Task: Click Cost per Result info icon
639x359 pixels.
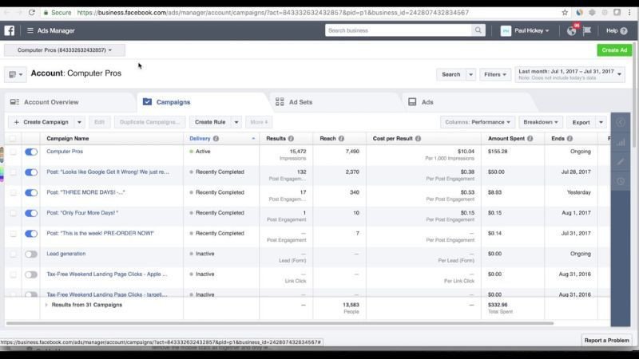Action: (x=418, y=138)
